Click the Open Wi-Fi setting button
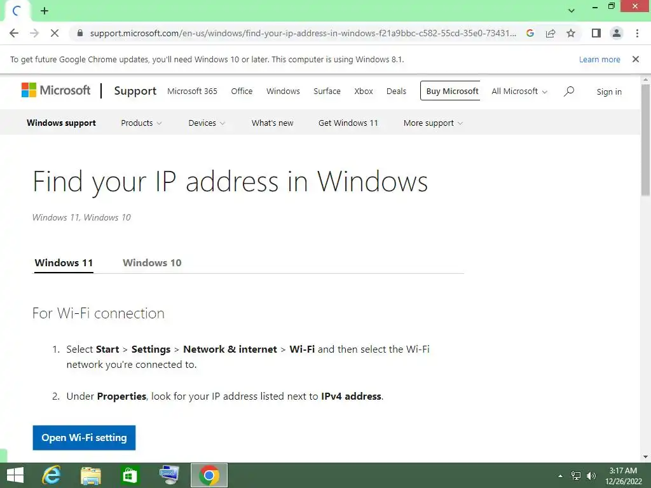The image size is (651, 488). (85, 438)
